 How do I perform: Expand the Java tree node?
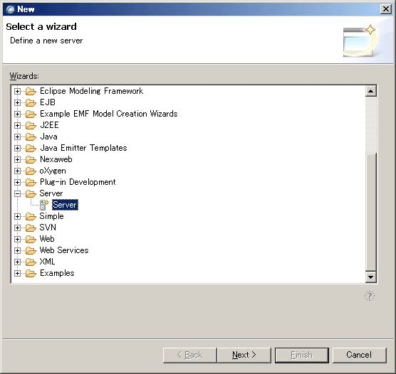pyautogui.click(x=17, y=137)
